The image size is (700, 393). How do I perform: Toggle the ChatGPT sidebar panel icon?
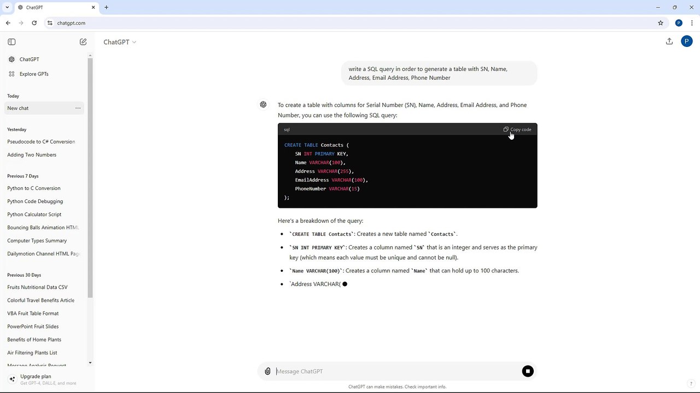pos(11,42)
